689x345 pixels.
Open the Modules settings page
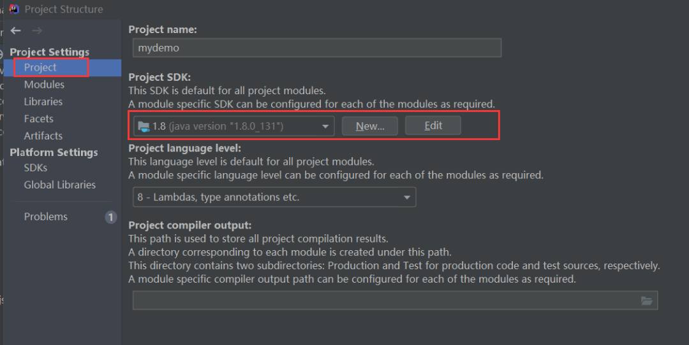coord(44,85)
